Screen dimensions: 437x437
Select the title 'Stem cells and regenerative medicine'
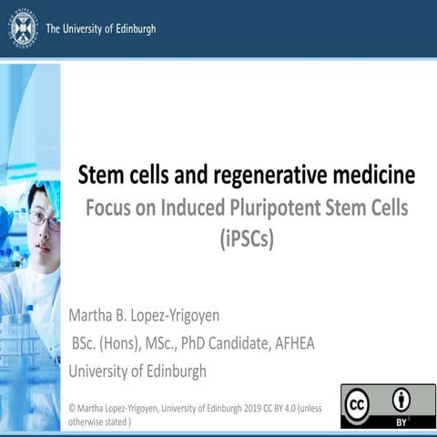point(247,175)
